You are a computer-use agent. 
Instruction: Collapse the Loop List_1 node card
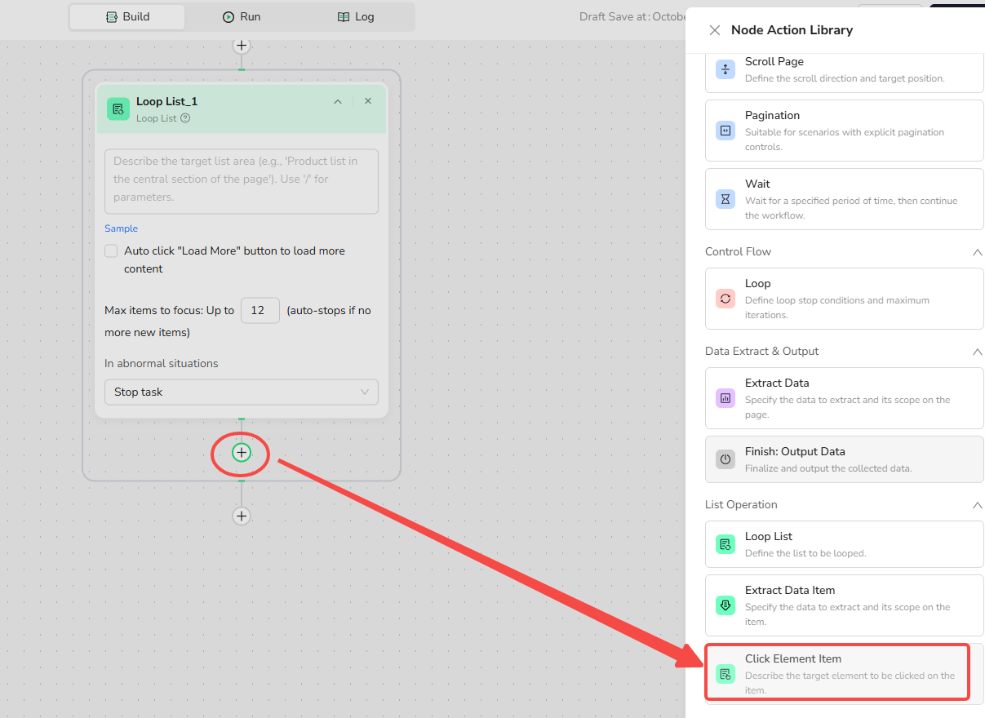(338, 101)
